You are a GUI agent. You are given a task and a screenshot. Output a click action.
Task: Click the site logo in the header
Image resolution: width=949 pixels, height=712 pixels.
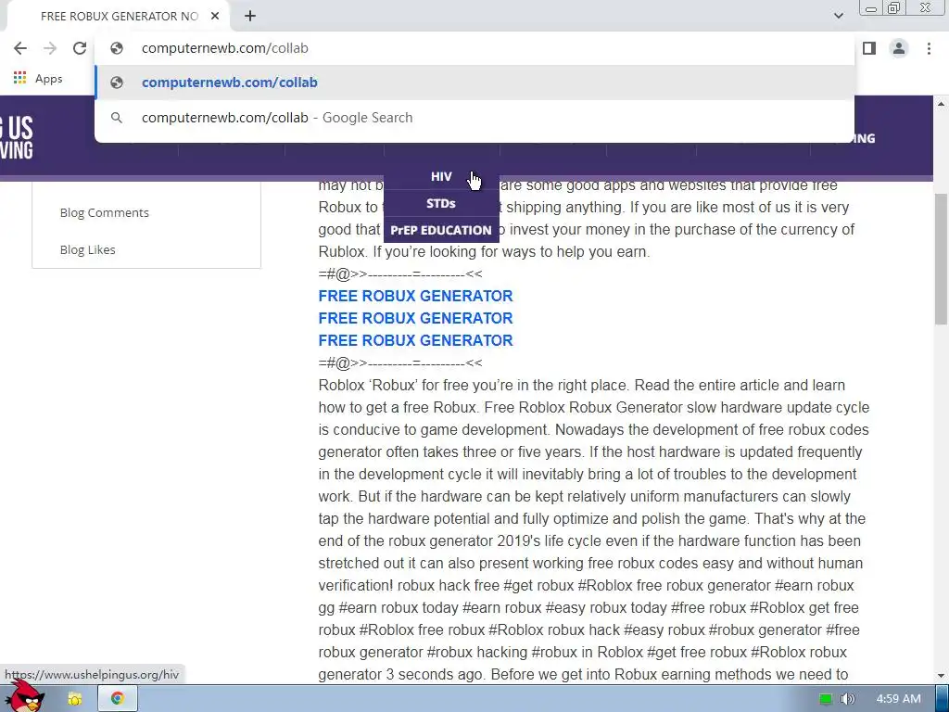17,137
